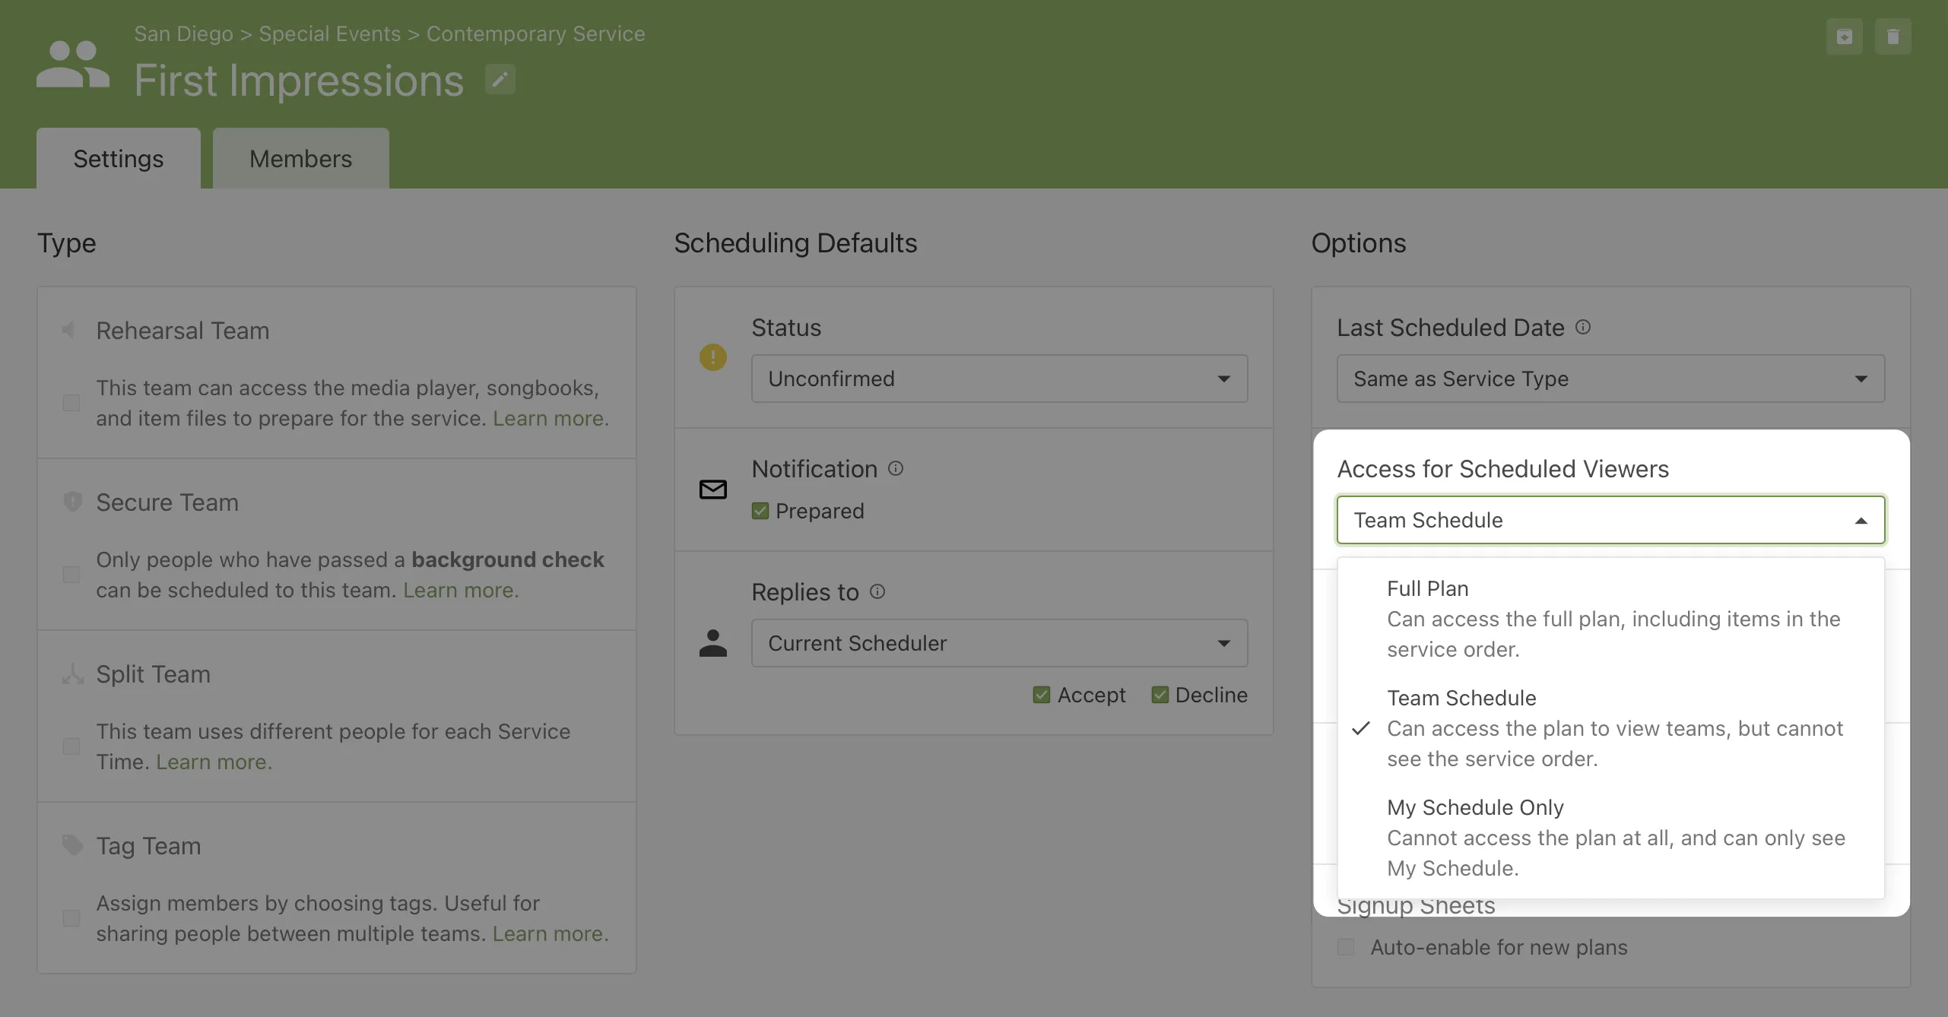Open Learn more link for Tag Team
Viewport: 1948px width, 1017px height.
550,934
